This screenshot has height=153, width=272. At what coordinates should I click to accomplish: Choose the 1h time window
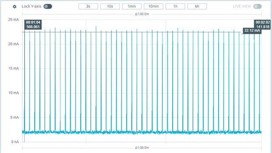tap(175, 6)
